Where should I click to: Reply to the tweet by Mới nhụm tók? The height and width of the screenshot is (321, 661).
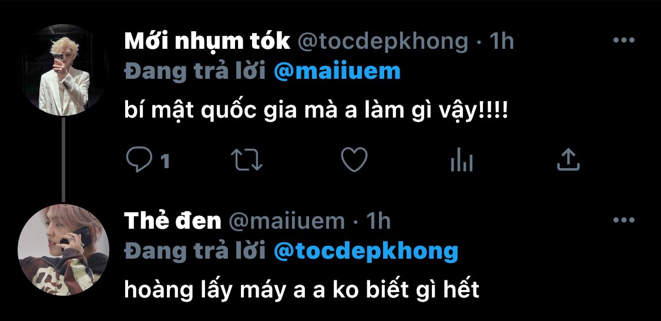tap(139, 160)
